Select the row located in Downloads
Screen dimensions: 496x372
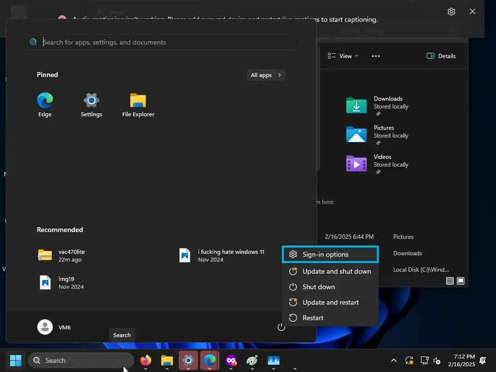pos(407,253)
